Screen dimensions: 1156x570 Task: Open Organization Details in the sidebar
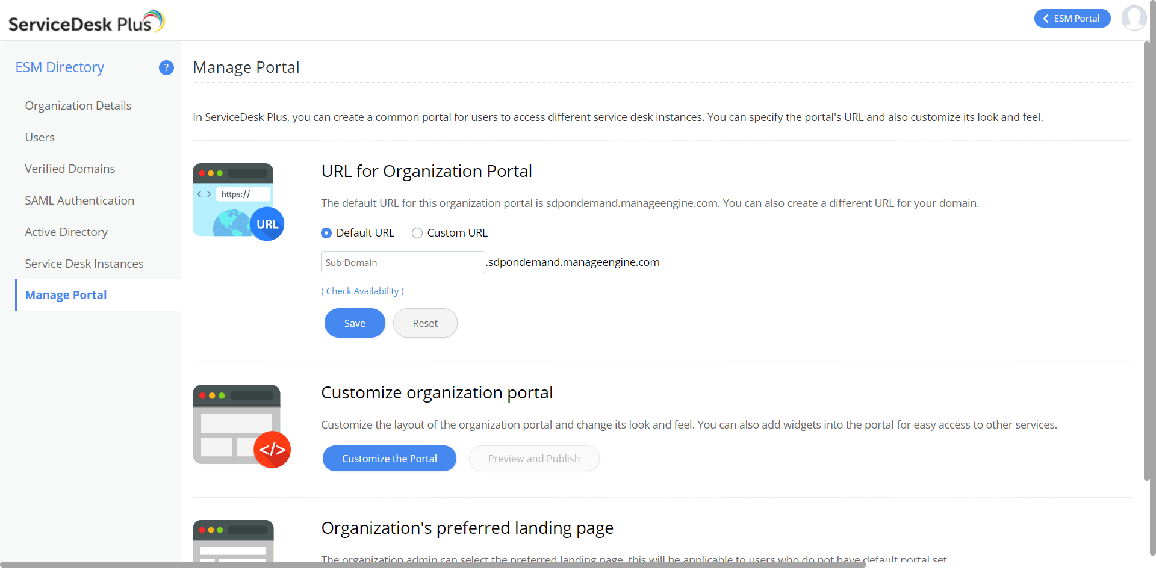coord(78,106)
